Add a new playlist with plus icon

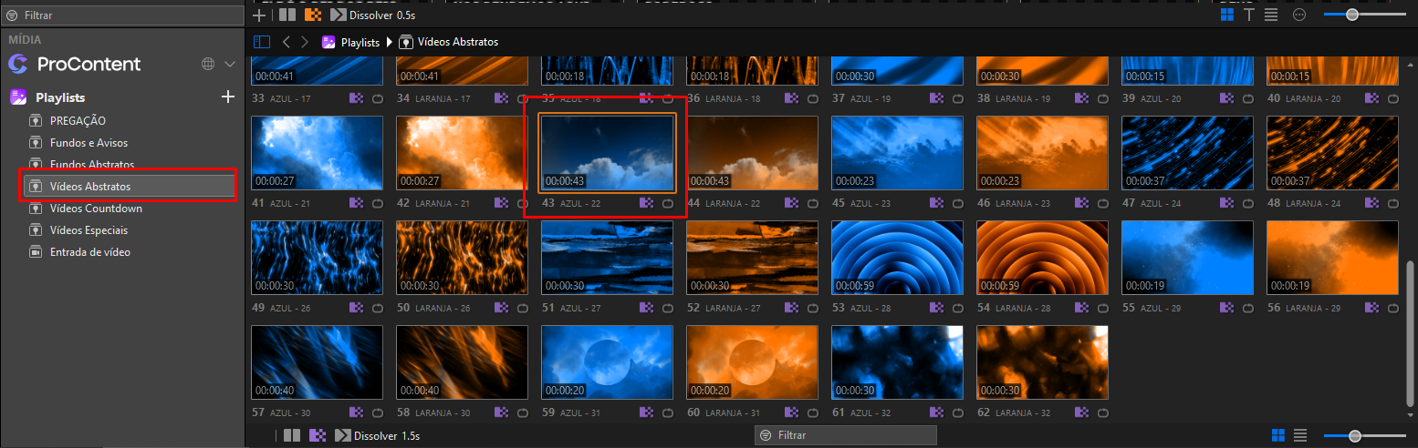pos(228,97)
